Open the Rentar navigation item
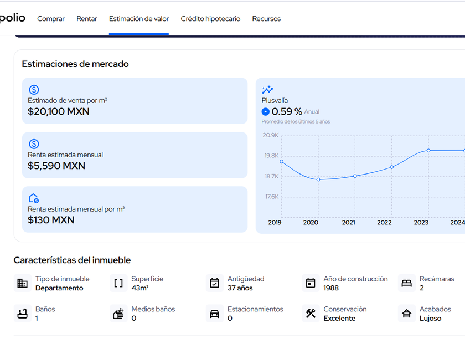 87,19
